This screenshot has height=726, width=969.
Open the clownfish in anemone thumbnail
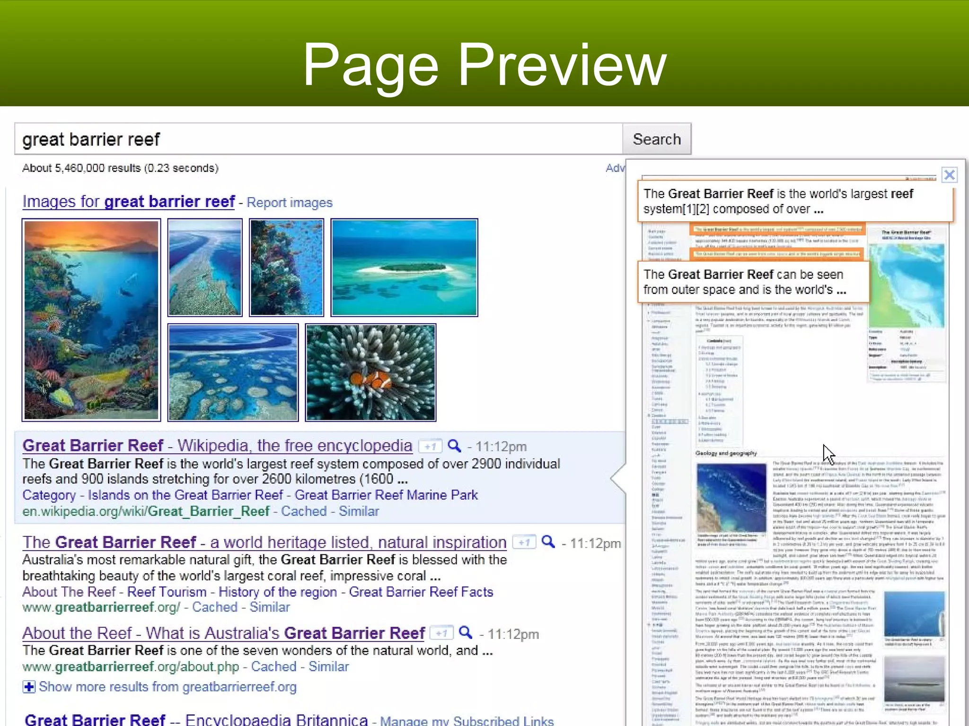click(x=370, y=372)
